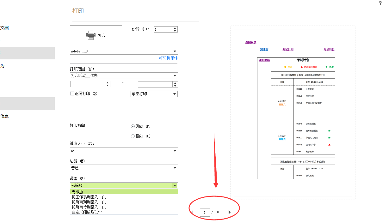The height and width of the screenshot is (223, 388).
Task: Click the print preview page thumbnail
Action: pyautogui.click(x=293, y=113)
